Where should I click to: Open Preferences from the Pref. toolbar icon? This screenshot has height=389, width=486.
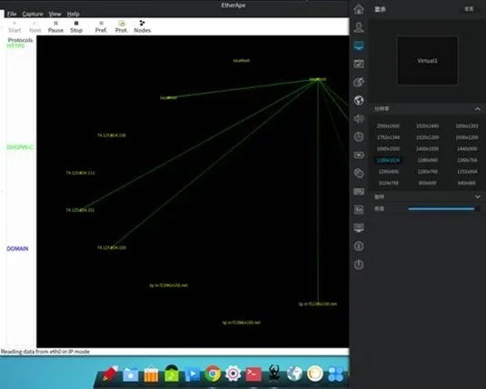point(101,26)
